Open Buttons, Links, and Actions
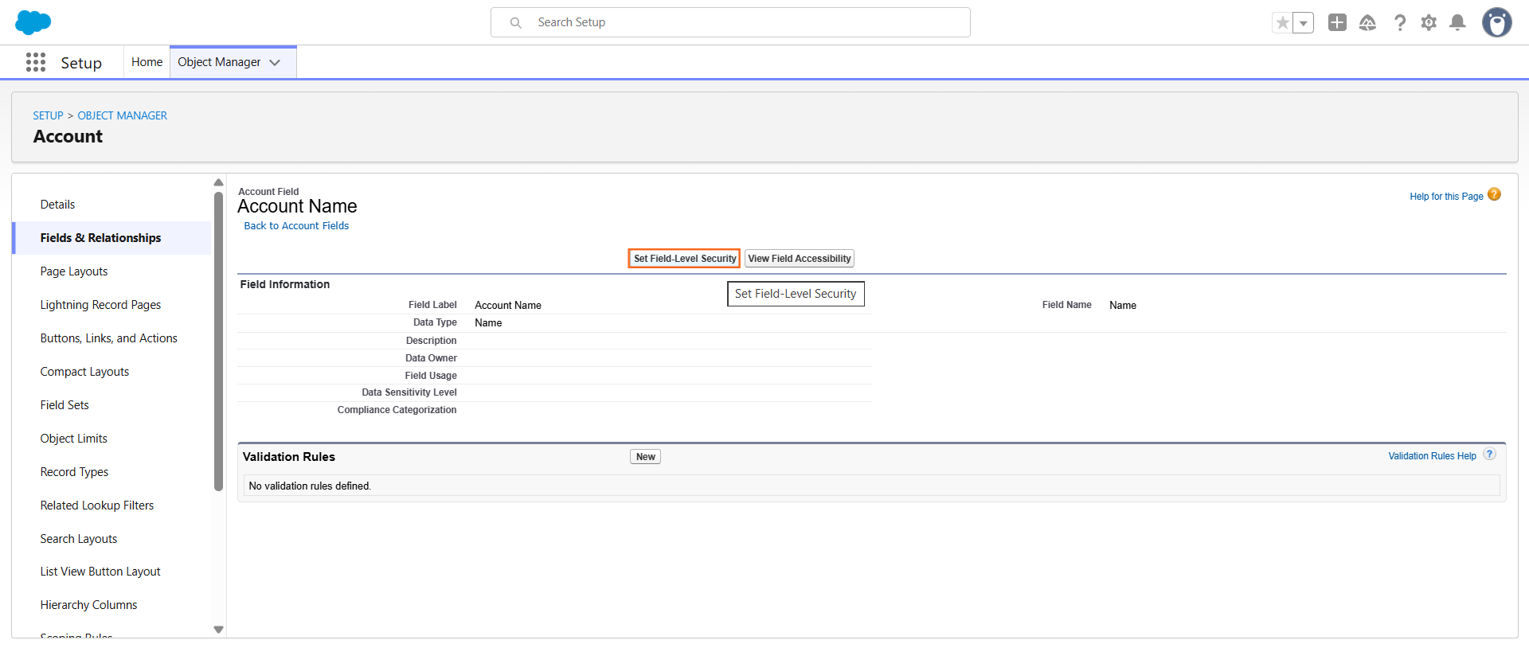The image size is (1529, 648). point(112,338)
